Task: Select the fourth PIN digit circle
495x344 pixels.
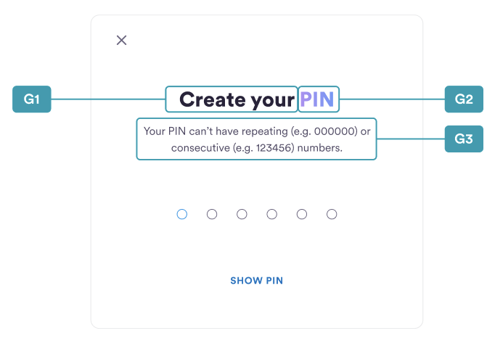Action: (271, 214)
